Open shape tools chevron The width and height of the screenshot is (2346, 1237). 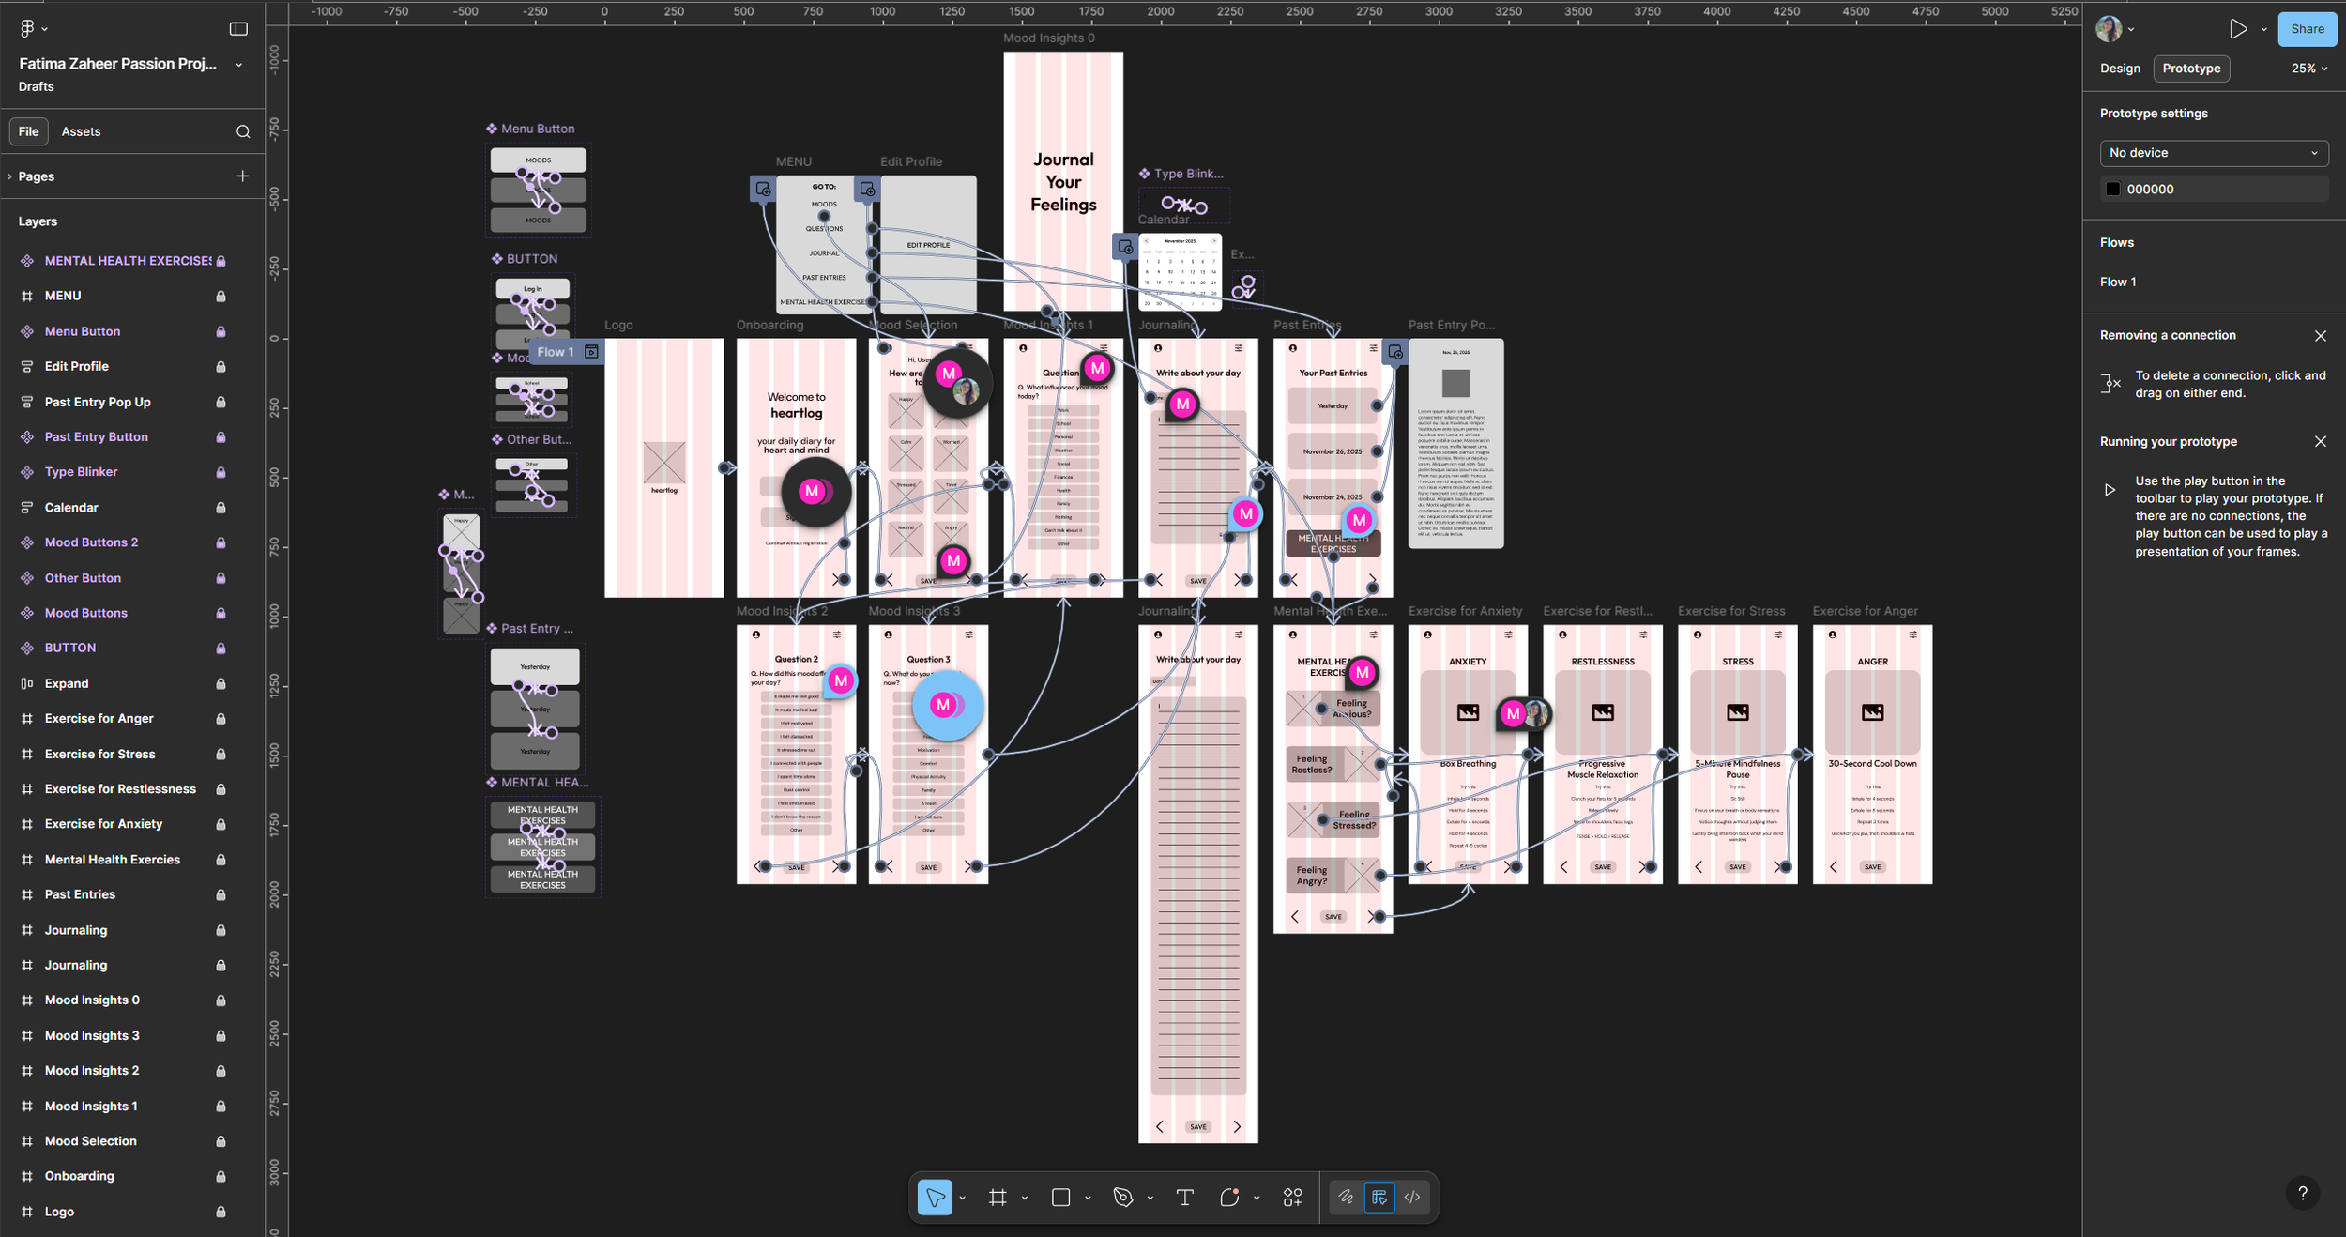click(1088, 1198)
